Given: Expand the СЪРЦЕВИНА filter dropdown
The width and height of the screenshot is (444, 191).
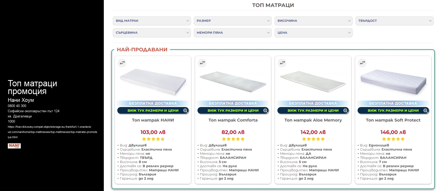Looking at the screenshot, I should [x=152, y=33].
